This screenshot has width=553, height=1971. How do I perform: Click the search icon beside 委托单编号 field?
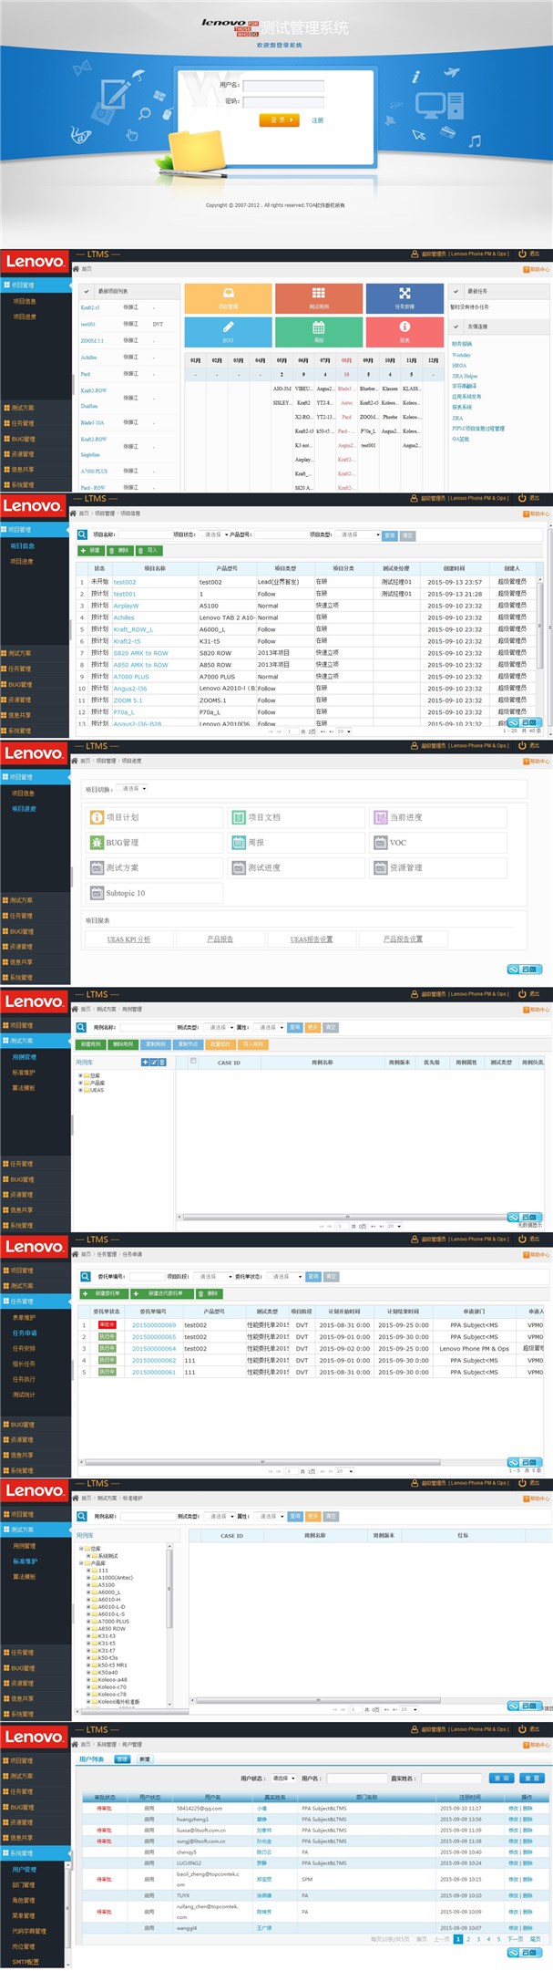(x=86, y=1276)
